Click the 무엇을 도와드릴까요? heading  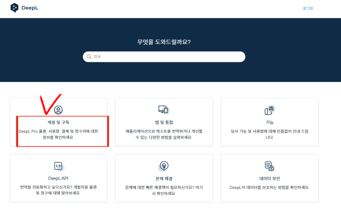pyautogui.click(x=164, y=42)
